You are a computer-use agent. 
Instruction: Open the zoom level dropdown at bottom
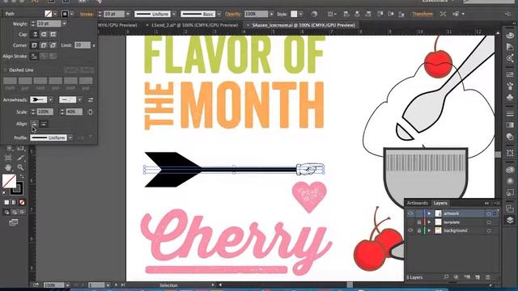coord(67,285)
